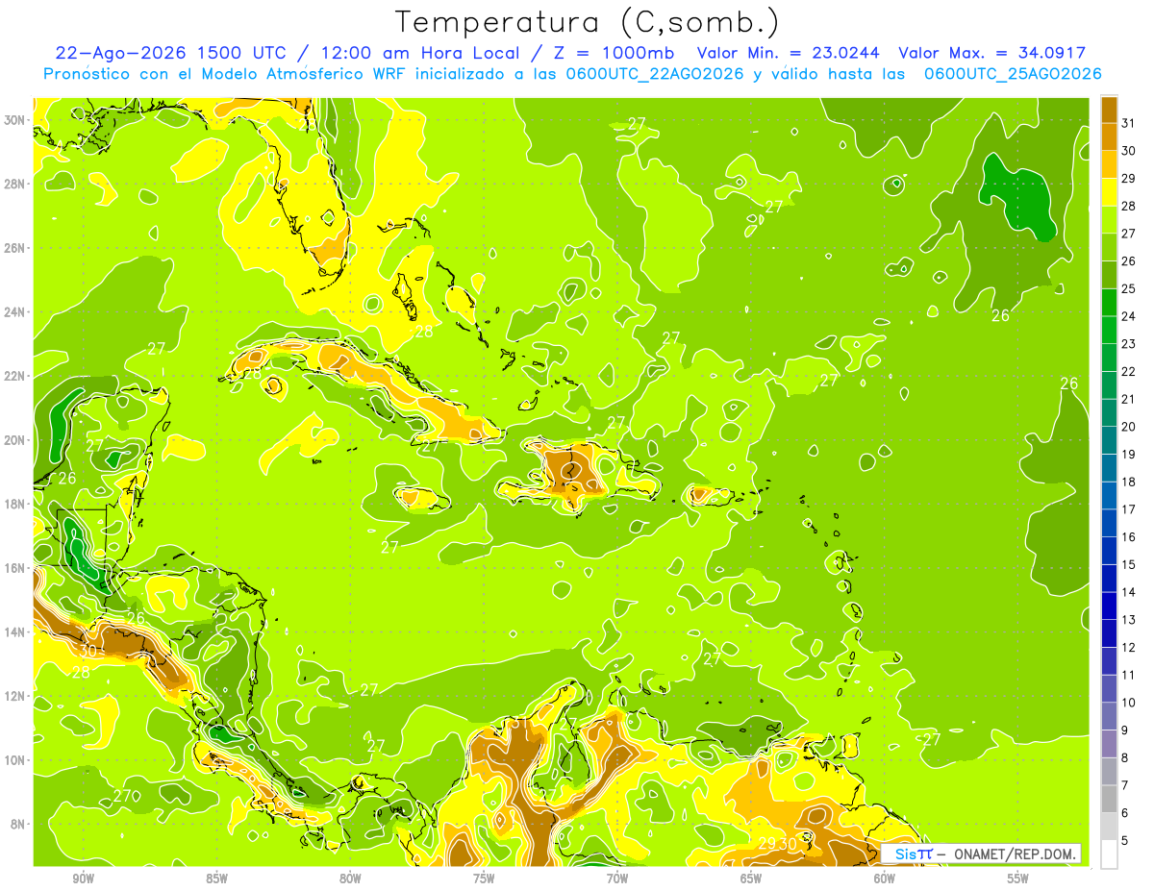Select the legend band between 30 and 31
Image resolution: width=1154 pixels, height=891 pixels.
tap(1109, 136)
